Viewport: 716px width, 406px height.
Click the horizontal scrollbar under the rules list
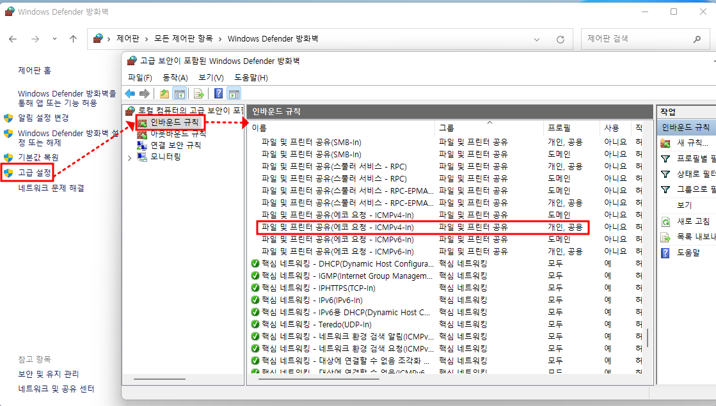[319, 379]
